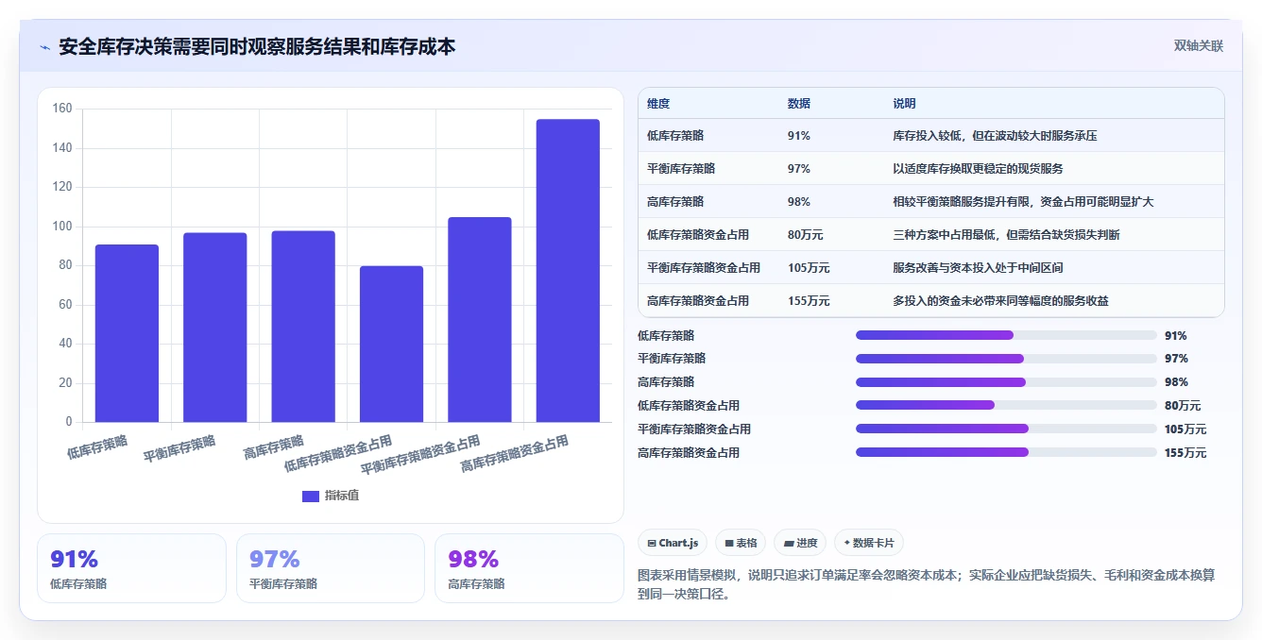Click the 低库存策略 progress bar showing 91%
The height and width of the screenshot is (640, 1262).
click(x=1006, y=335)
